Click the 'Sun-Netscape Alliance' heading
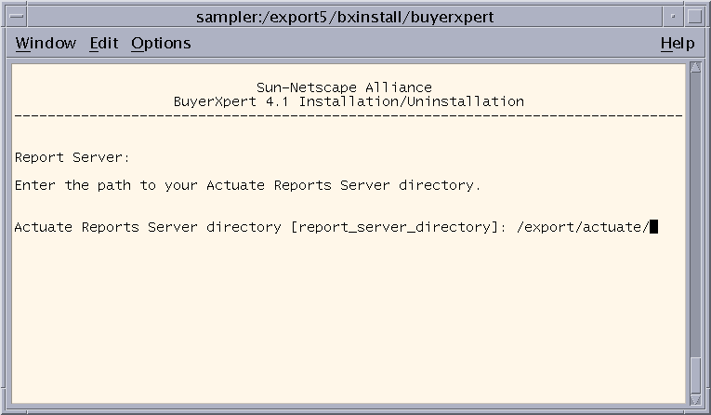711x415 pixels. [344, 87]
